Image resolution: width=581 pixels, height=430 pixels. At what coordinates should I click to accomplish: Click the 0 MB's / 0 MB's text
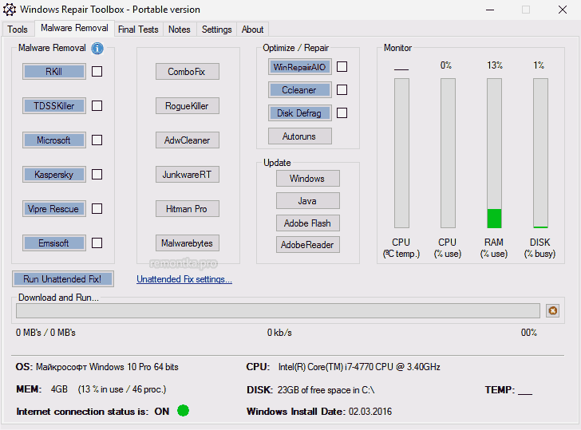coord(45,333)
